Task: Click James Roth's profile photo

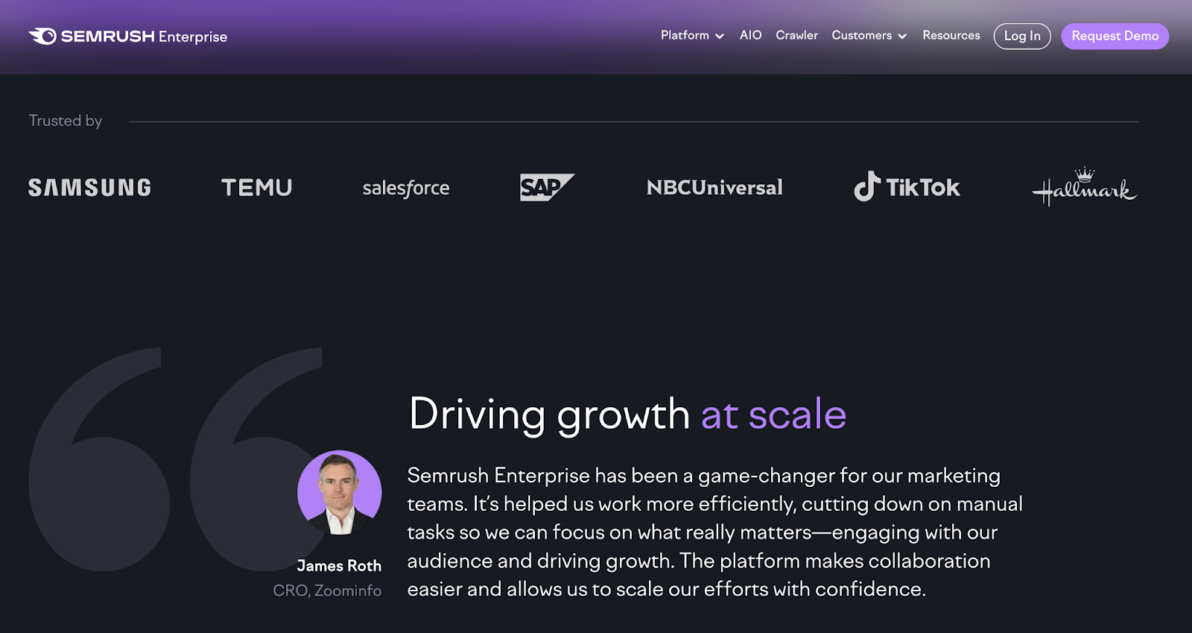Action: (340, 492)
